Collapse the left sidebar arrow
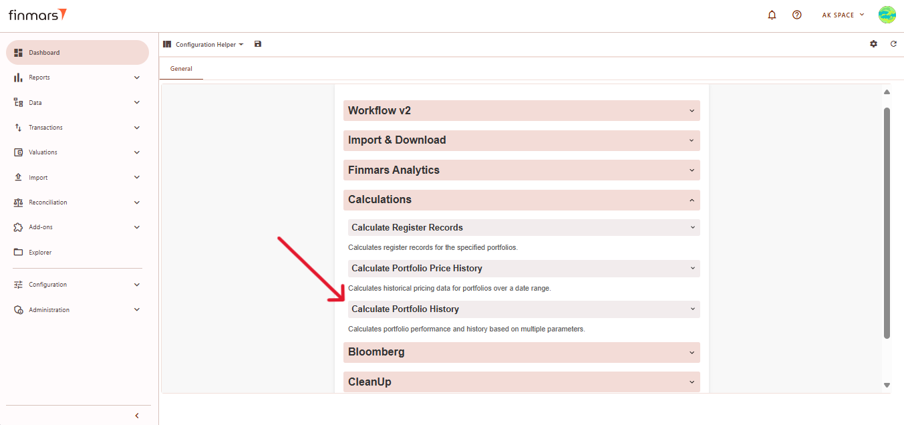This screenshot has height=425, width=904. coord(137,416)
